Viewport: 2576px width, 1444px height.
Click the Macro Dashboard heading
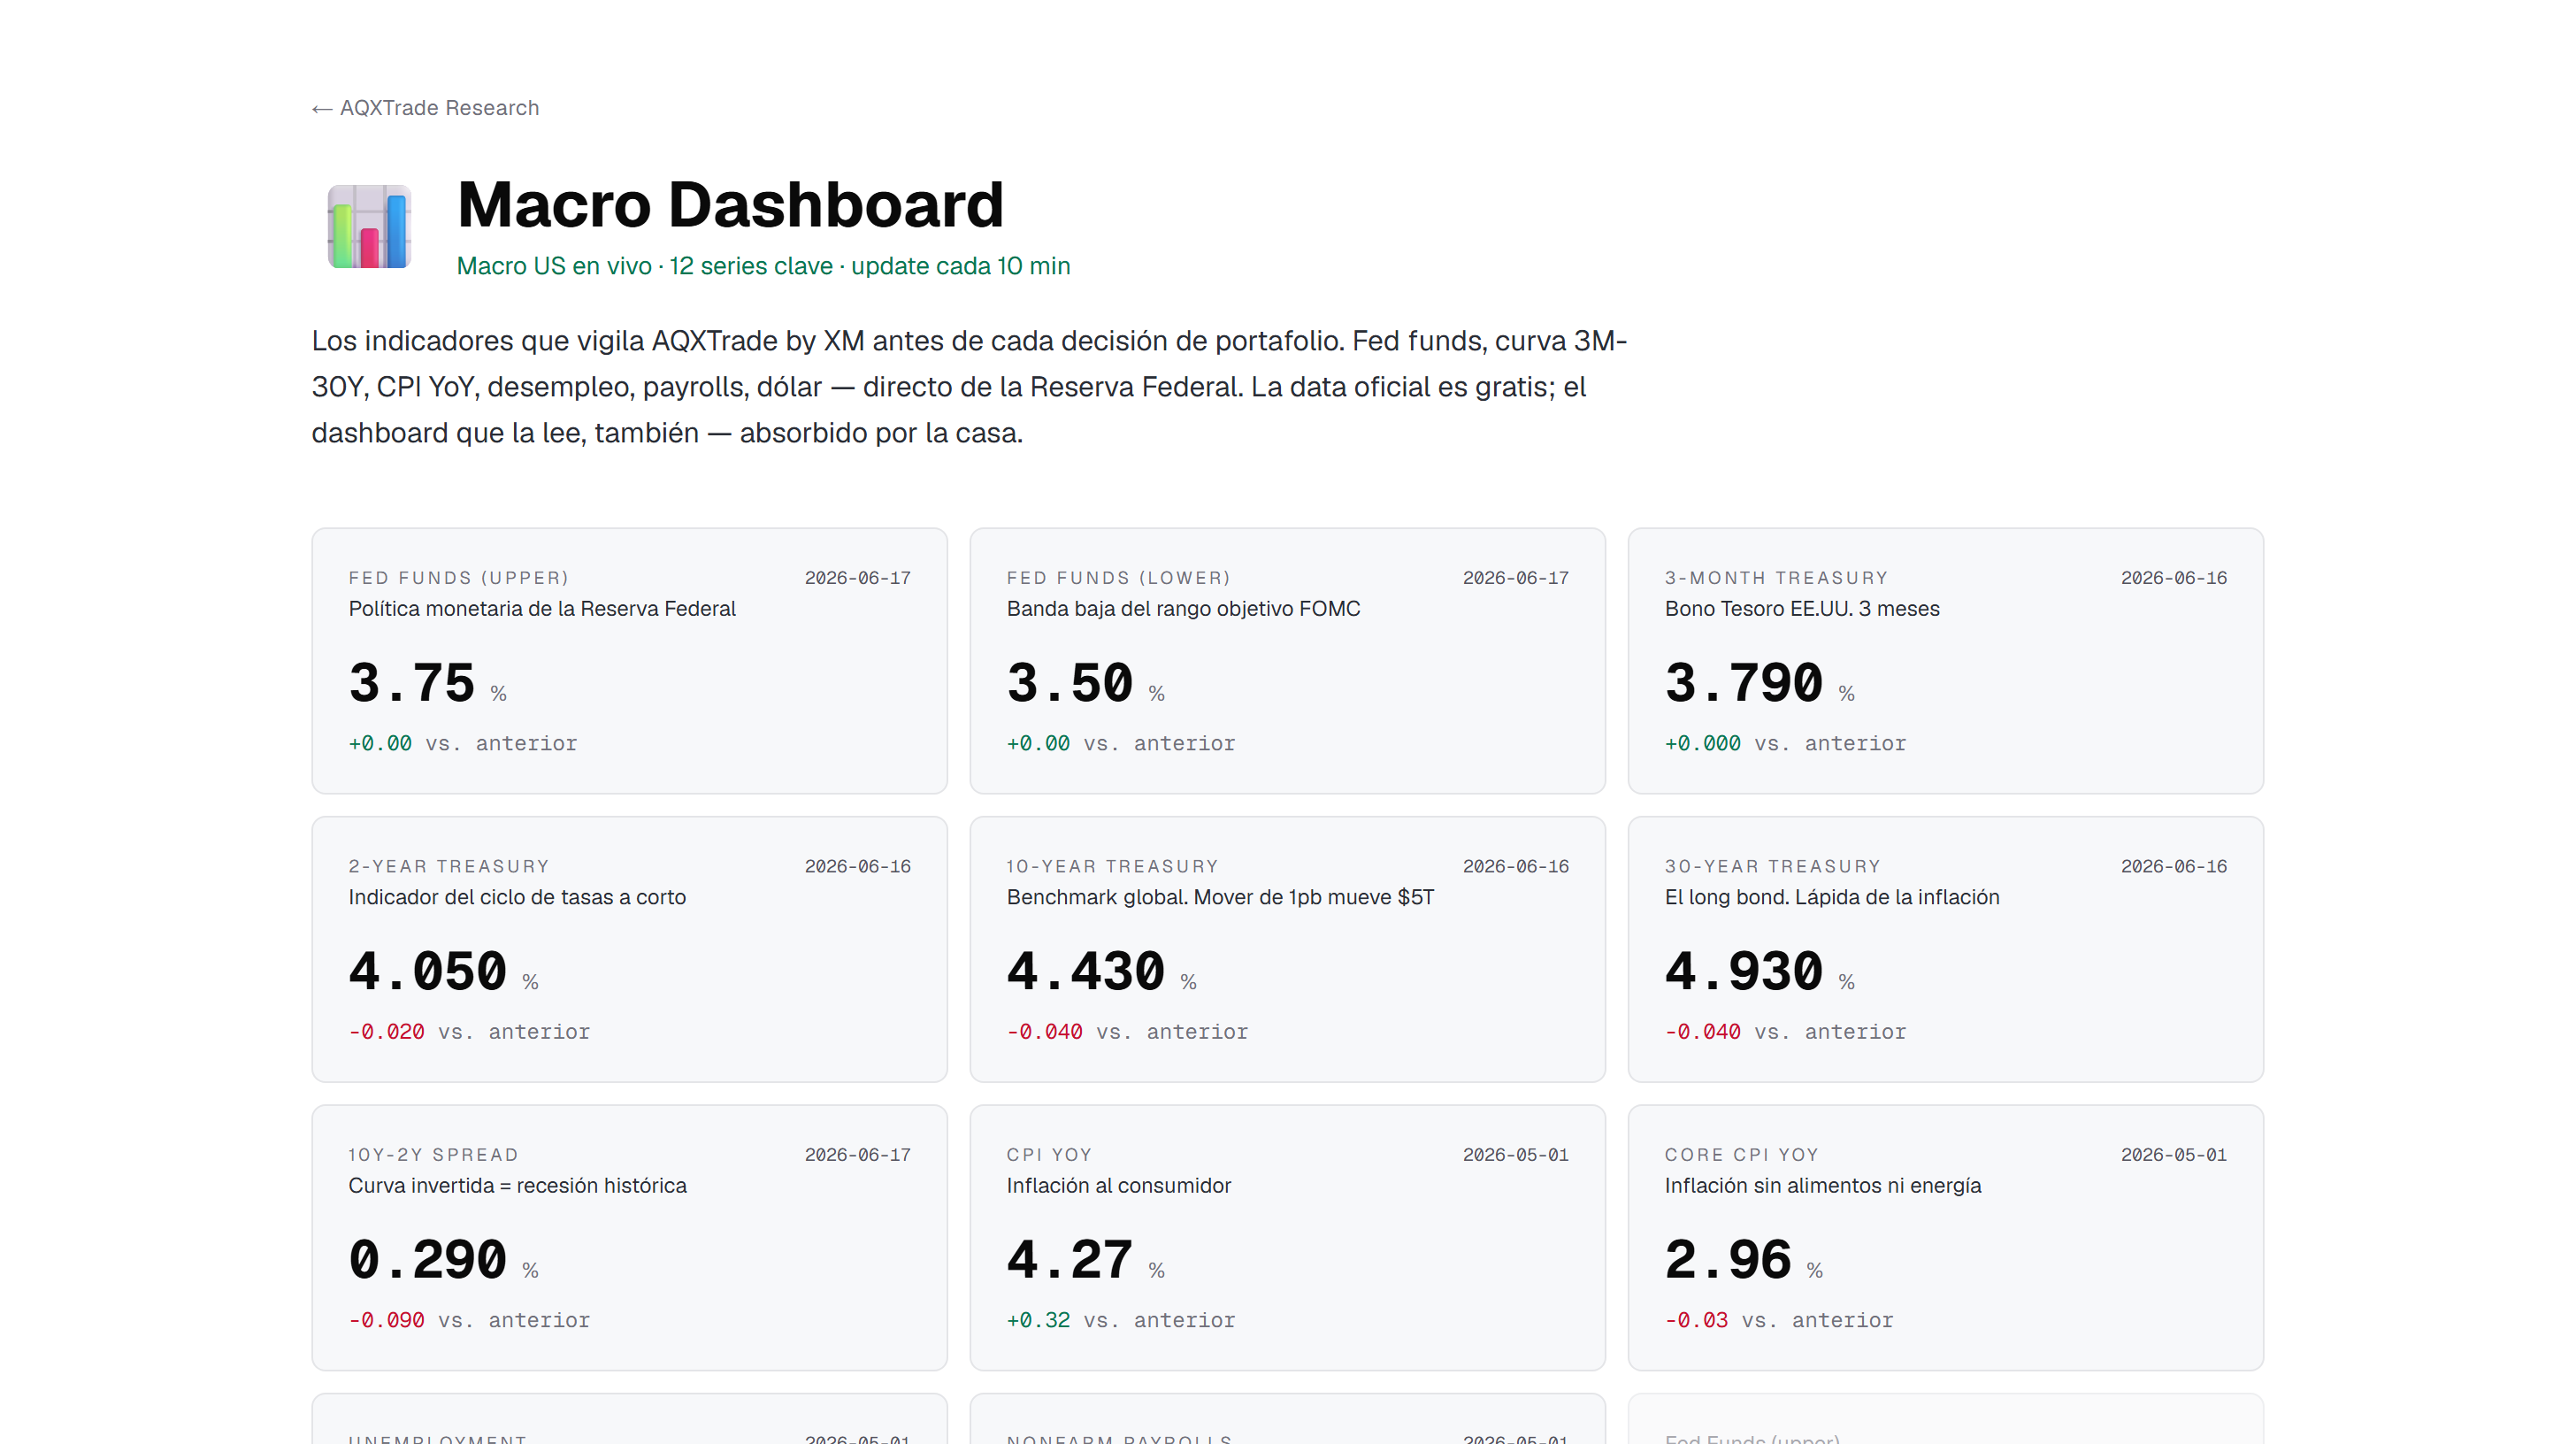730,204
